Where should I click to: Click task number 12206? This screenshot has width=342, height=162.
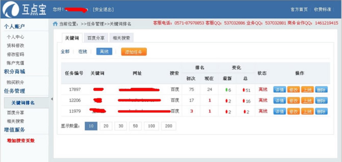pyautogui.click(x=75, y=100)
